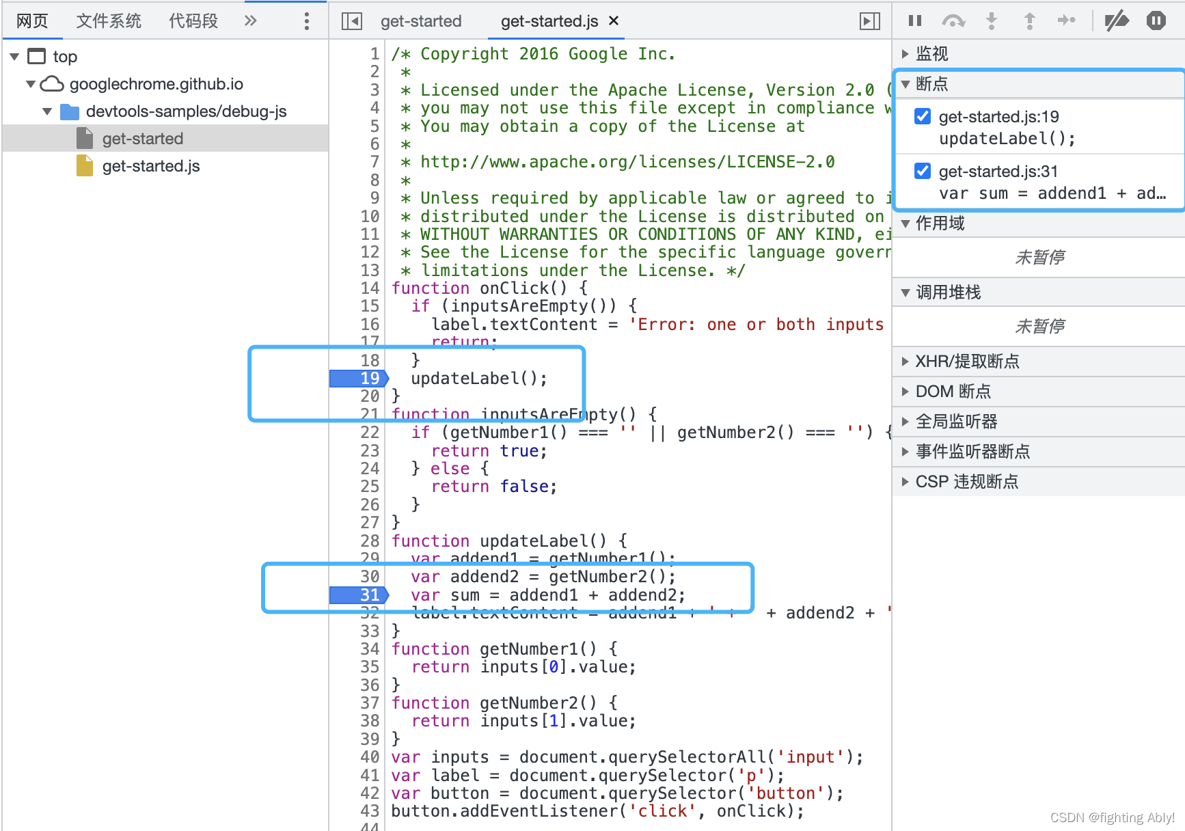Remove breakpoint marker on line 31
The width and height of the screenshot is (1185, 831).
[x=359, y=595]
